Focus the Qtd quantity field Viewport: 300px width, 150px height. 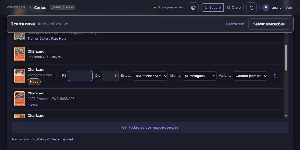(x=110, y=76)
